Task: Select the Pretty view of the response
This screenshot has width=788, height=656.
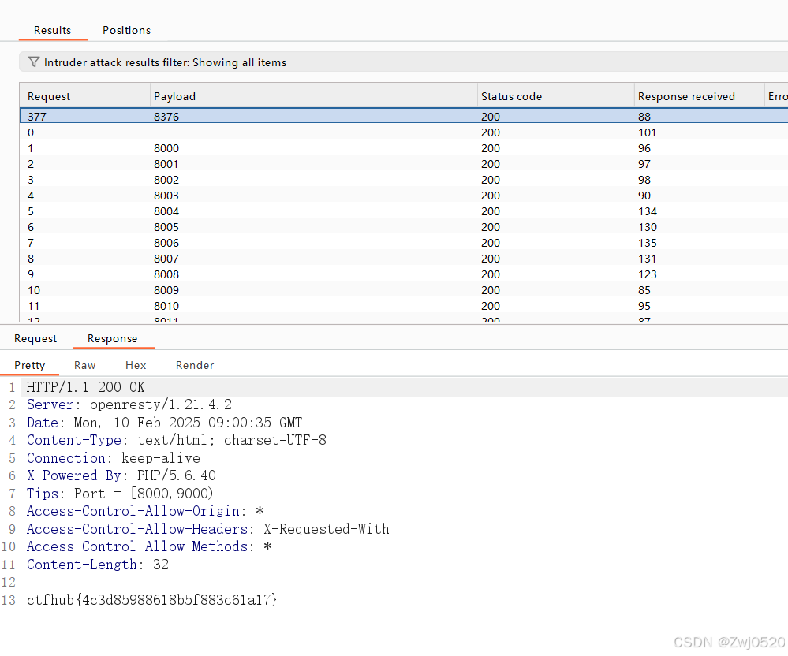Action: [x=29, y=365]
